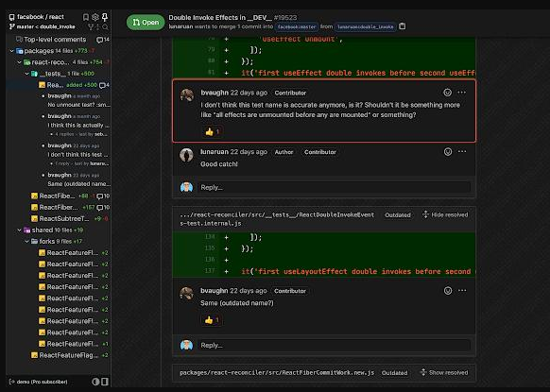Click the sign-out icon beside demo (Pro subscriber)
The image size is (550, 392).
12,382
